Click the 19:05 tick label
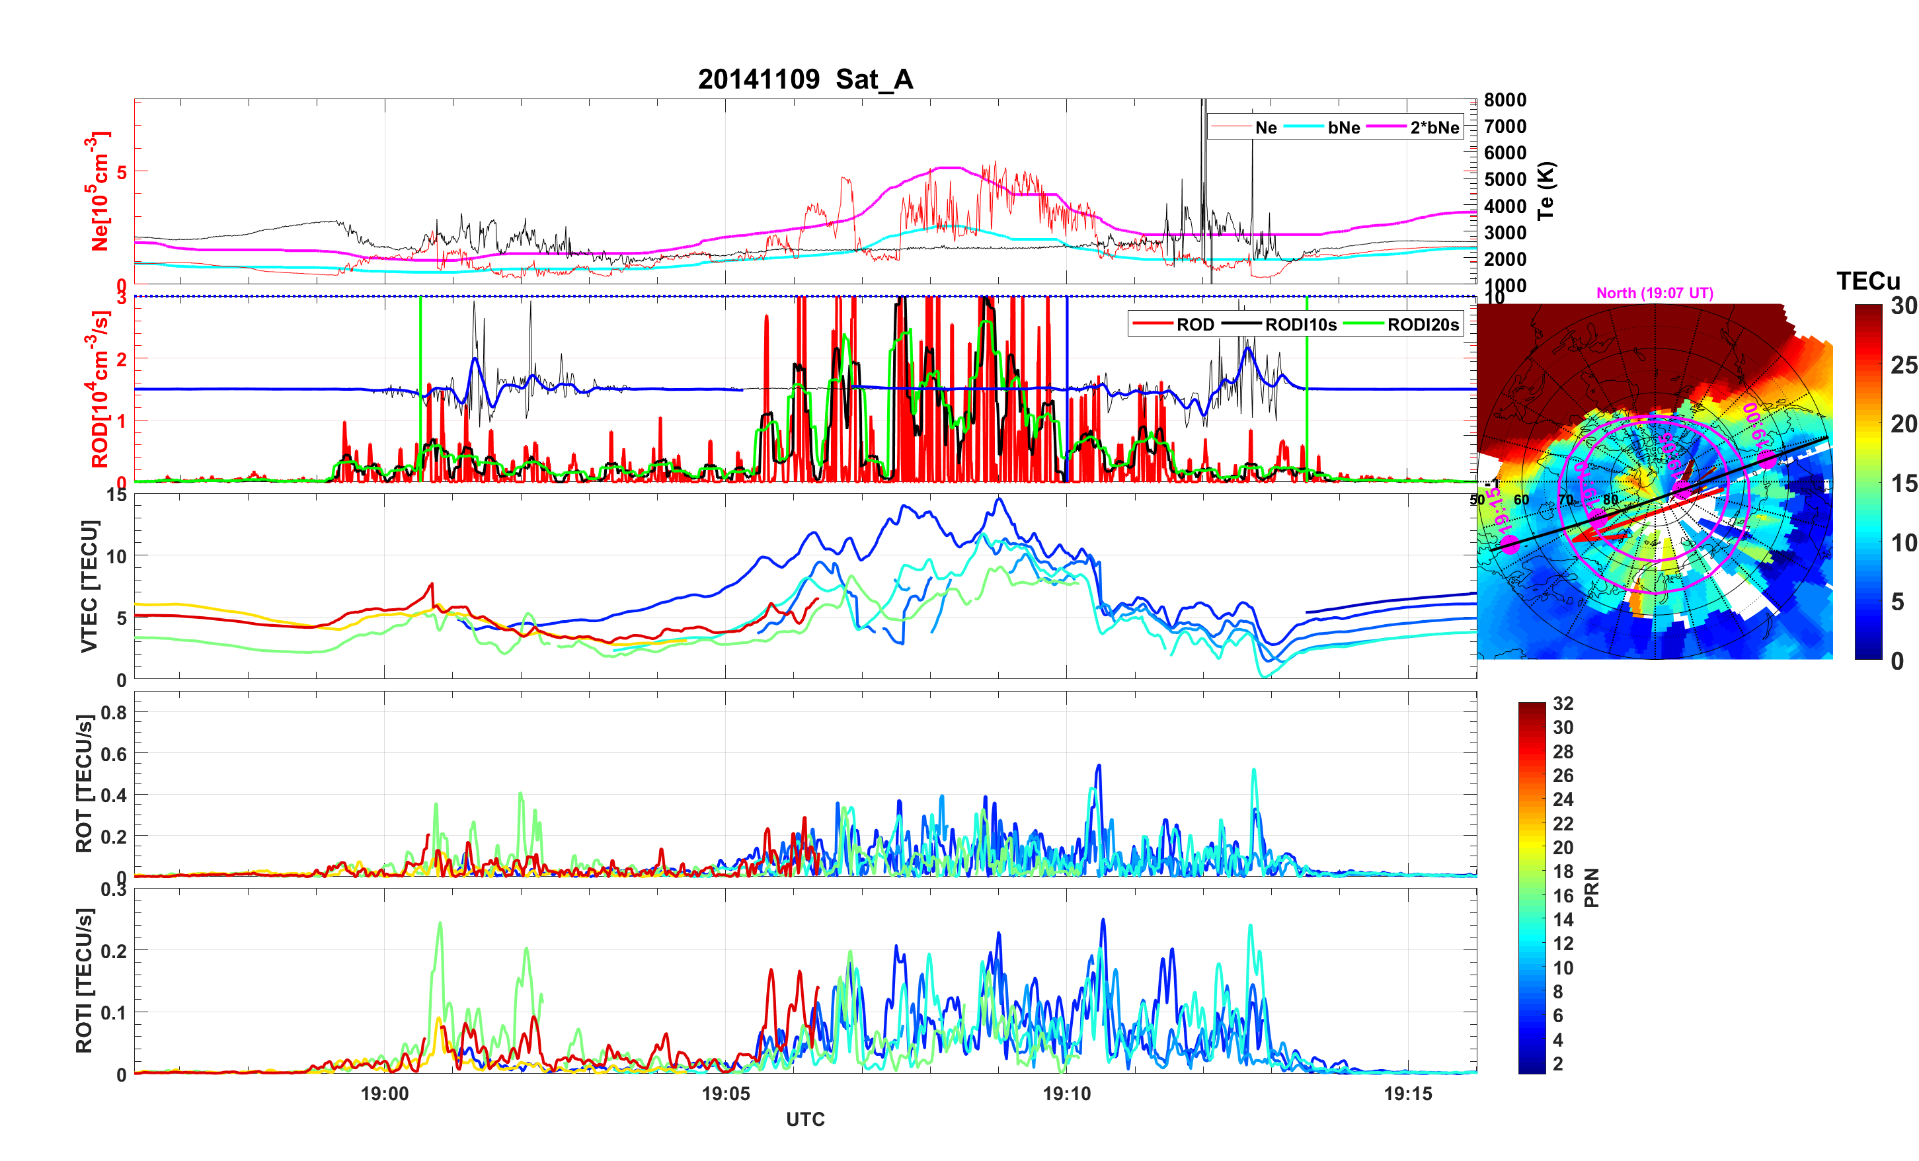 [725, 1094]
